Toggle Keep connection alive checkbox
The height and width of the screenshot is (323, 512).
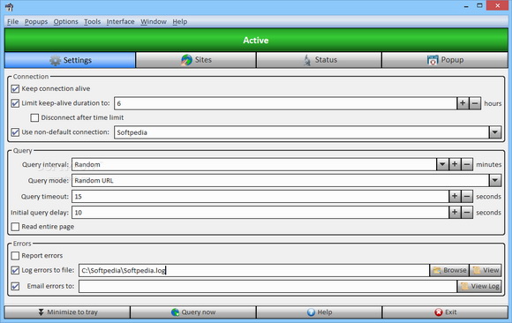(x=15, y=89)
